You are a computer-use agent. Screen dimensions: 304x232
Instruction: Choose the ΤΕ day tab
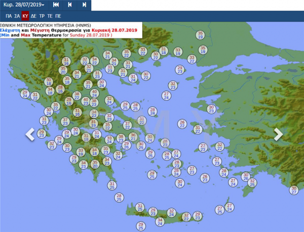[50, 16]
